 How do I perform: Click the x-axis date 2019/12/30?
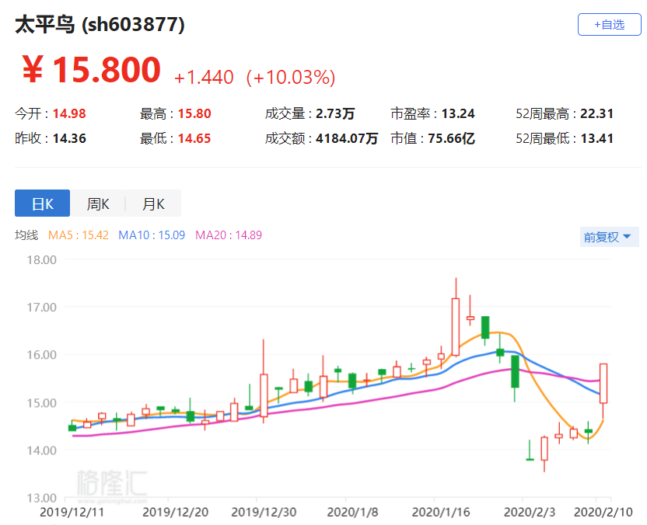click(x=264, y=513)
